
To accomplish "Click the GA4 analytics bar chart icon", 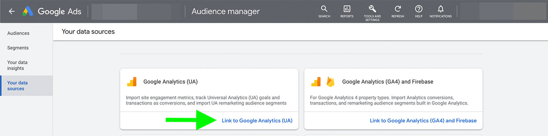I will coord(316,82).
